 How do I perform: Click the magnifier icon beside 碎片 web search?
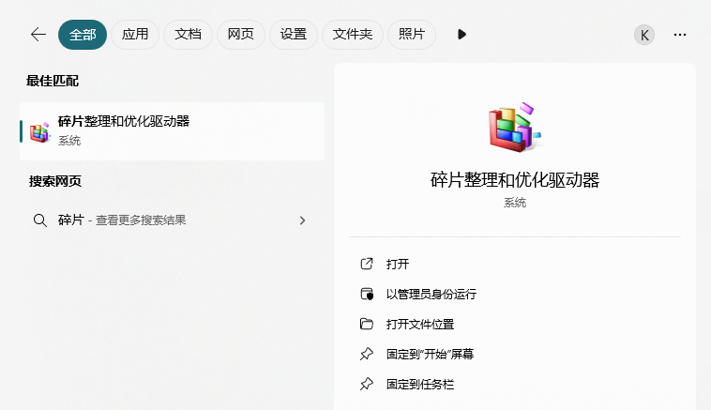(40, 220)
